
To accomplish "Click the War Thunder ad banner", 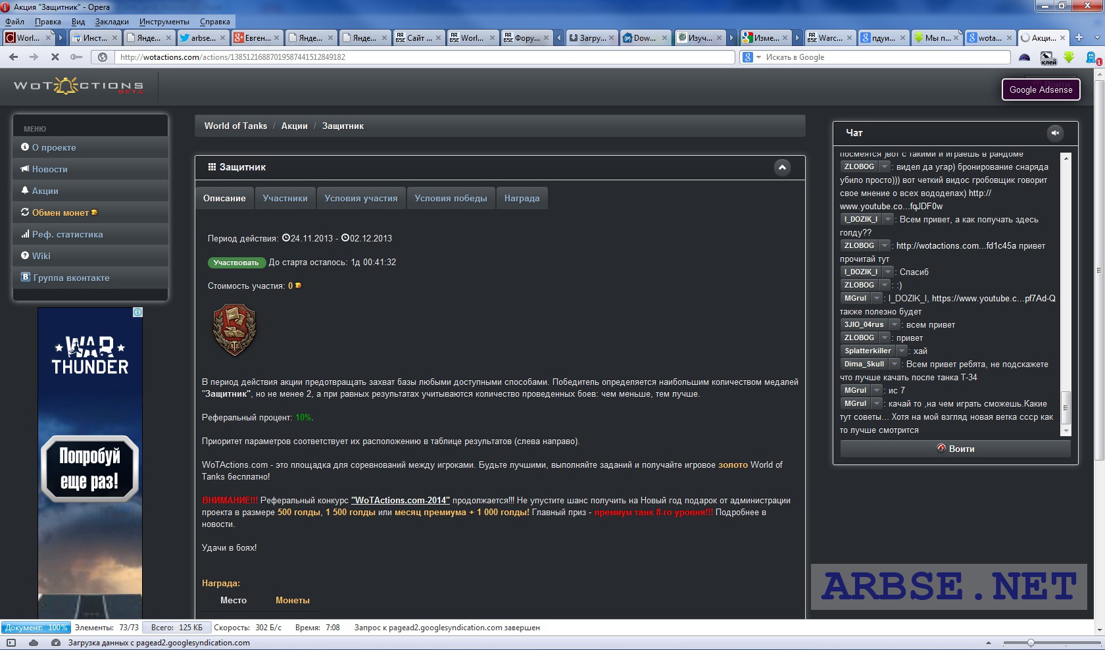I will (x=90, y=463).
